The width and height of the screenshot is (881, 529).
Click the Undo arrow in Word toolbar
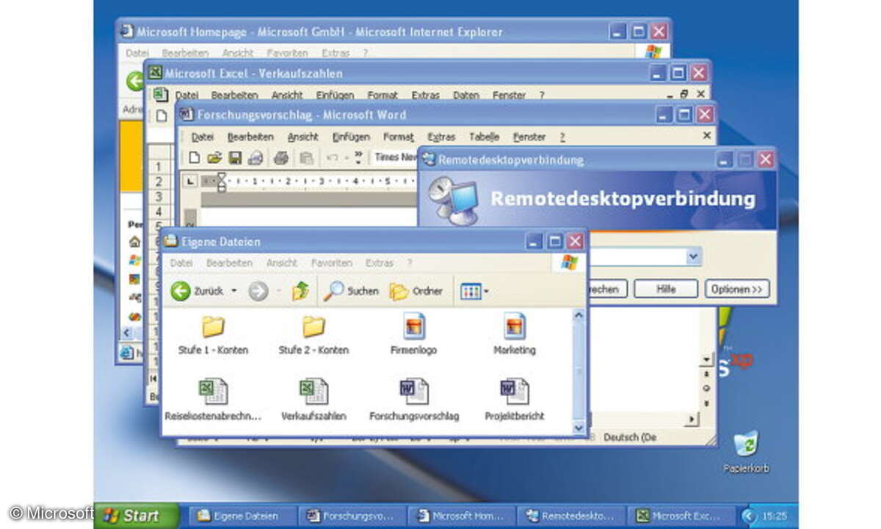click(x=333, y=157)
